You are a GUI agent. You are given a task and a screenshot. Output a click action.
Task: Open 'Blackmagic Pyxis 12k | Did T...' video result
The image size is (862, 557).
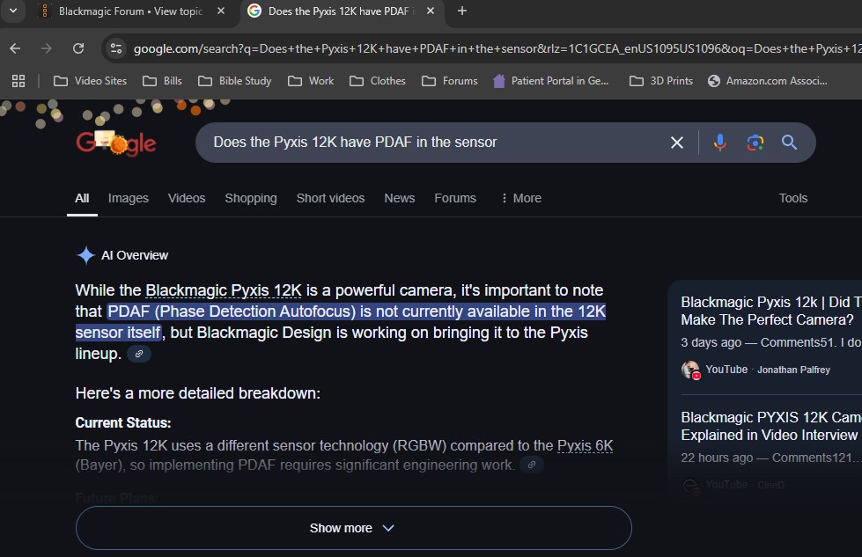[x=770, y=311]
